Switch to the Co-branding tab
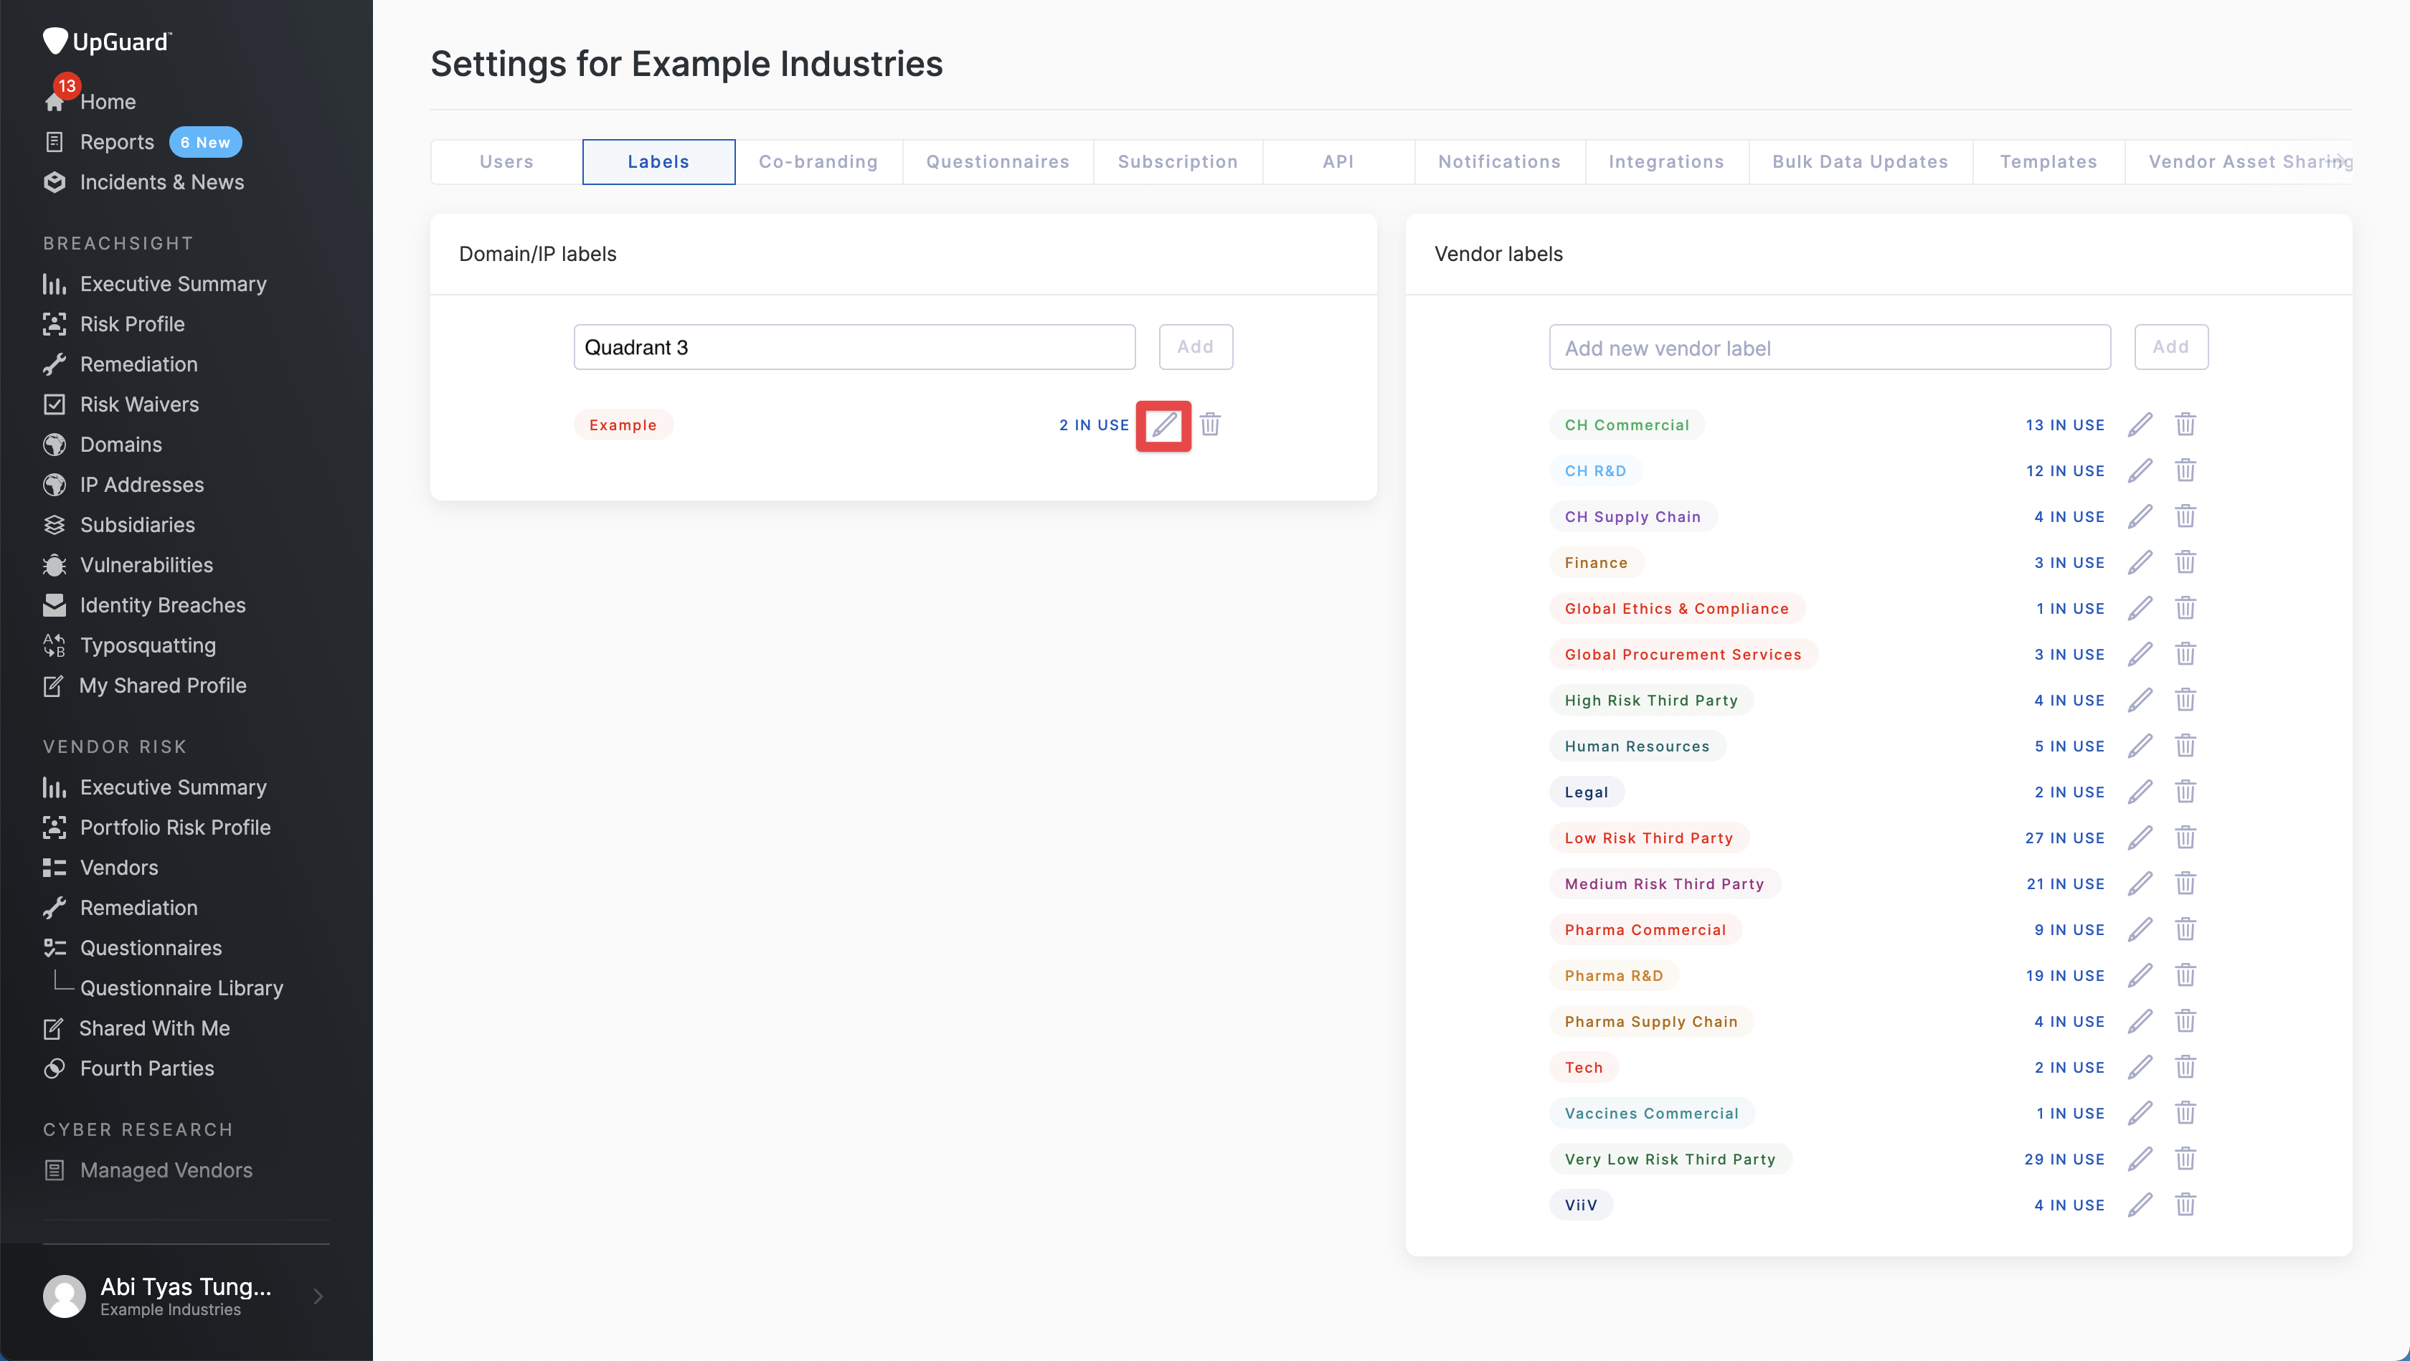Screen dimensions: 2410x1361 818,162
